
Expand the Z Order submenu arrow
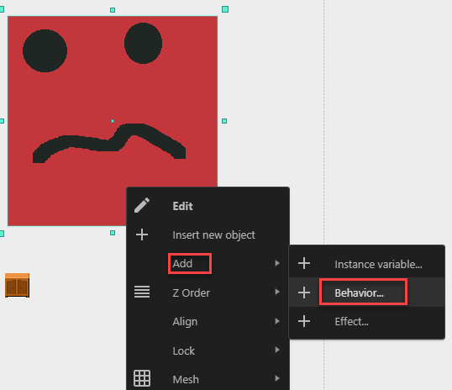point(277,292)
